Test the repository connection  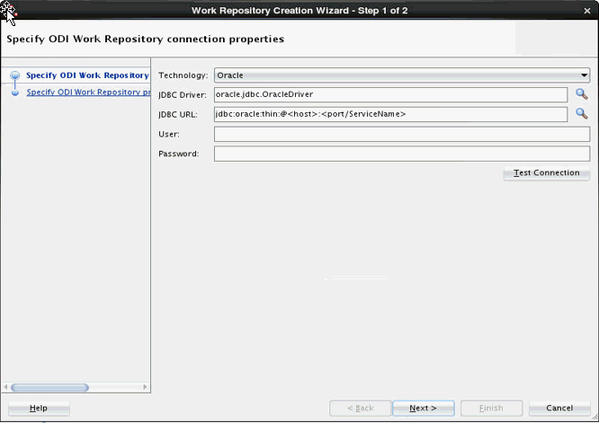[x=547, y=172]
